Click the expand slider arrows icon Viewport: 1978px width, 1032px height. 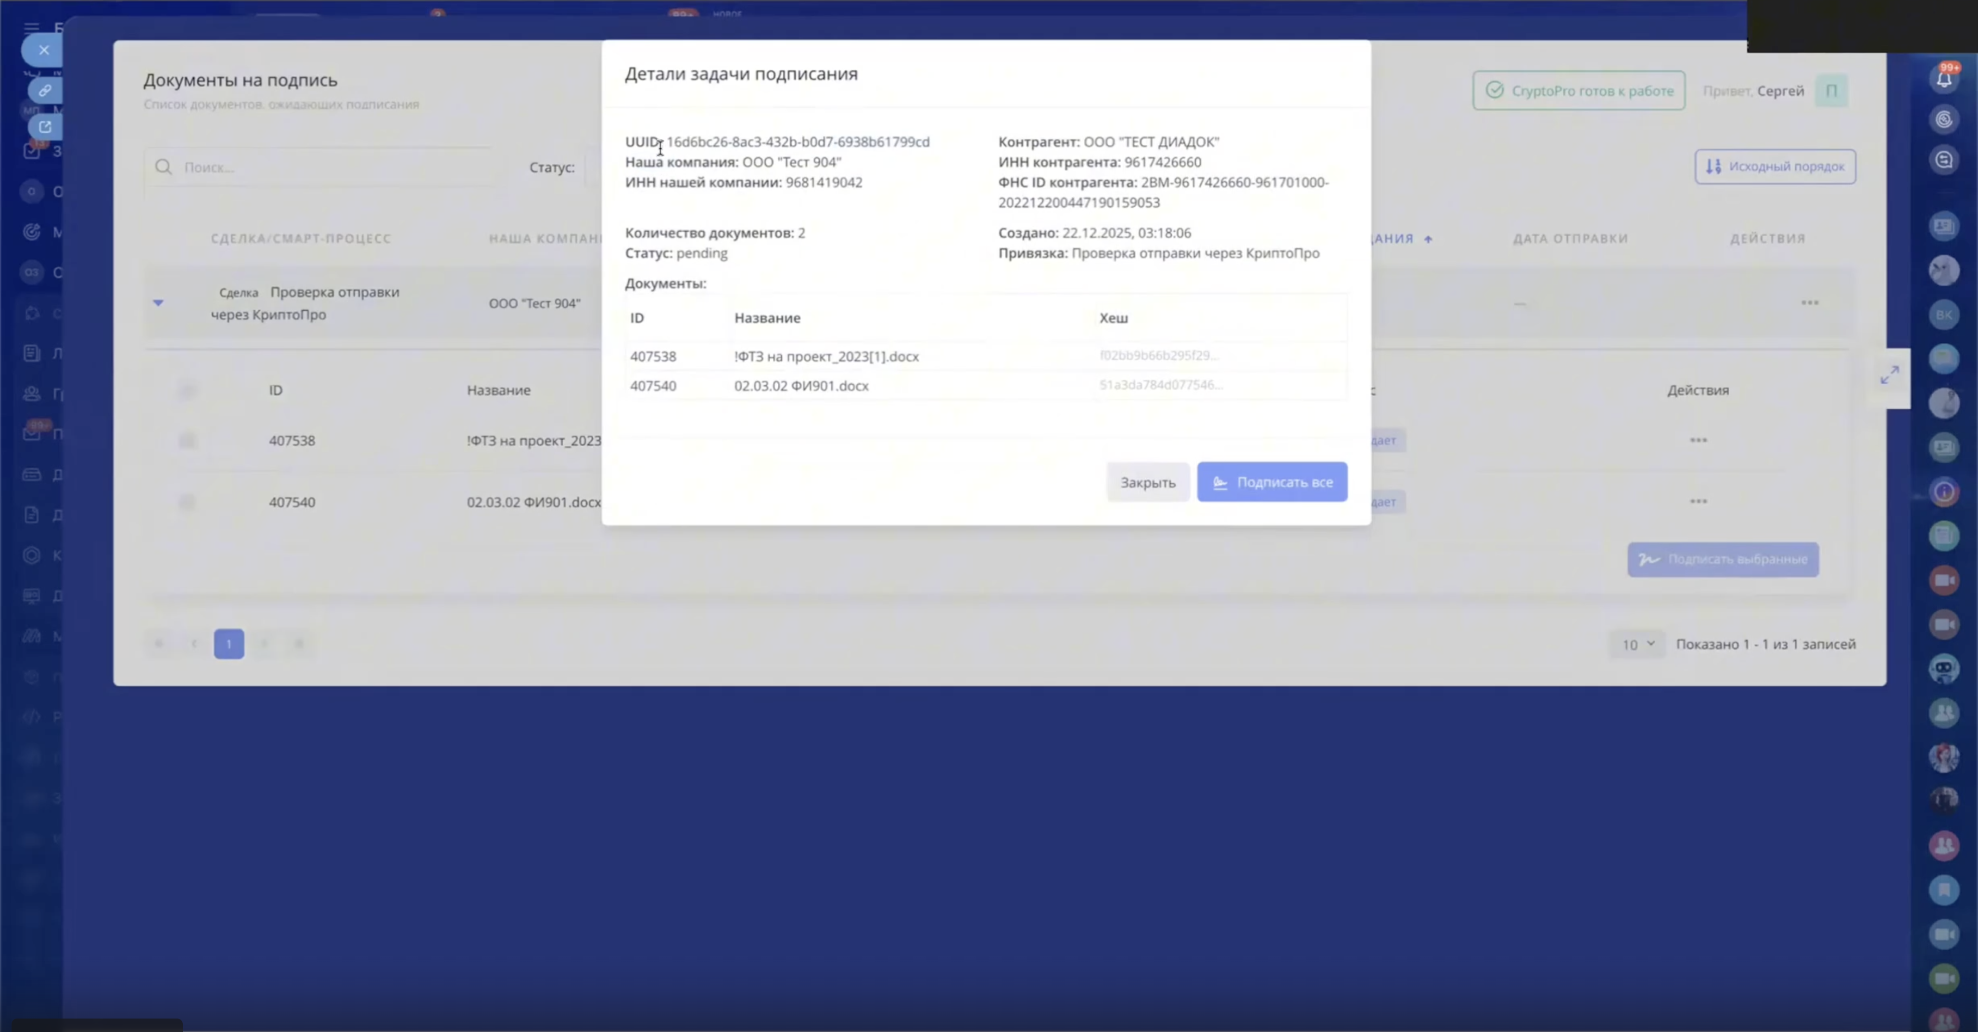tap(1889, 376)
